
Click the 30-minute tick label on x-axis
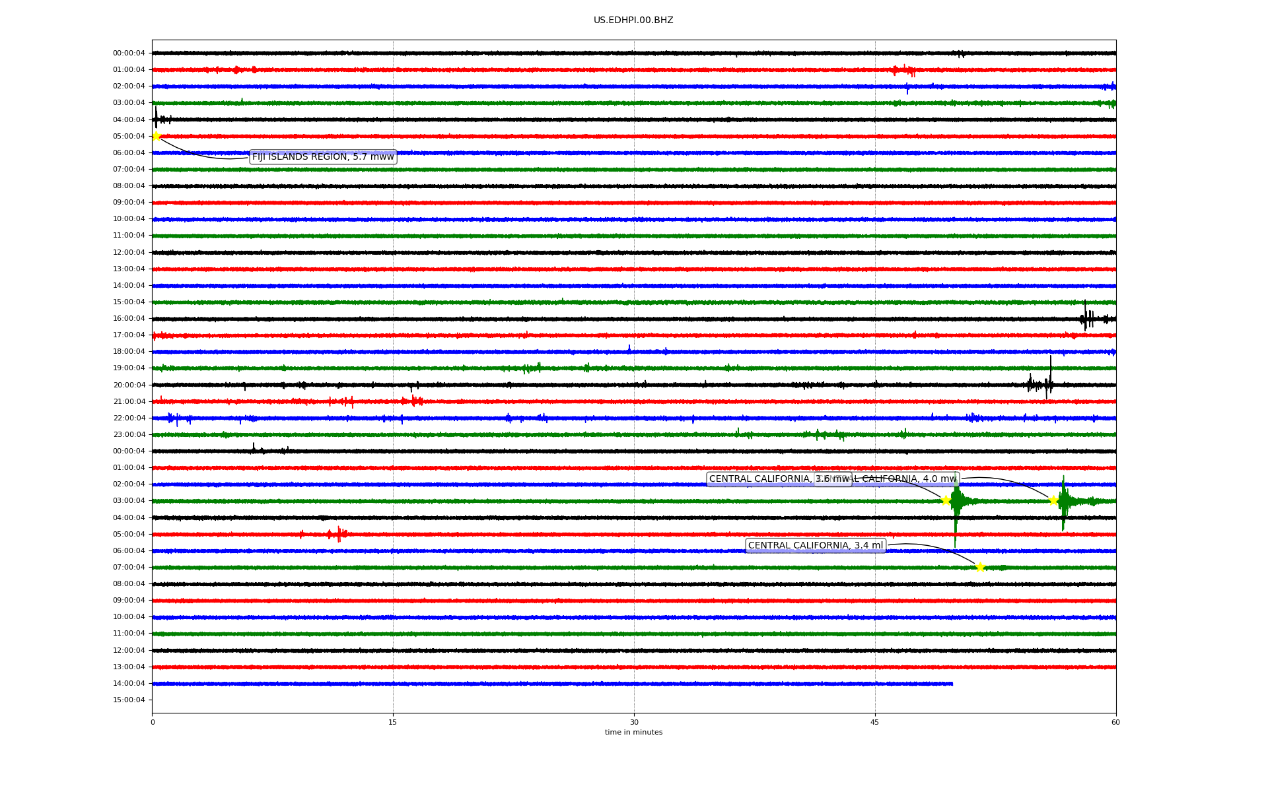coord(634,722)
